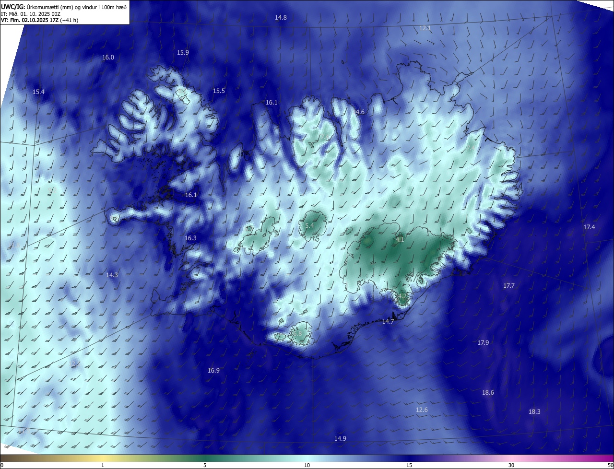Click the 4.6 value label
The image size is (614, 469).
click(x=360, y=112)
